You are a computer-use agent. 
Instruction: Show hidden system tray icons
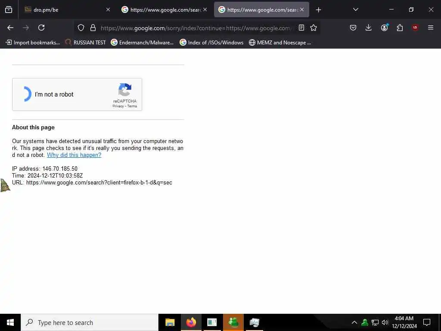(x=354, y=322)
